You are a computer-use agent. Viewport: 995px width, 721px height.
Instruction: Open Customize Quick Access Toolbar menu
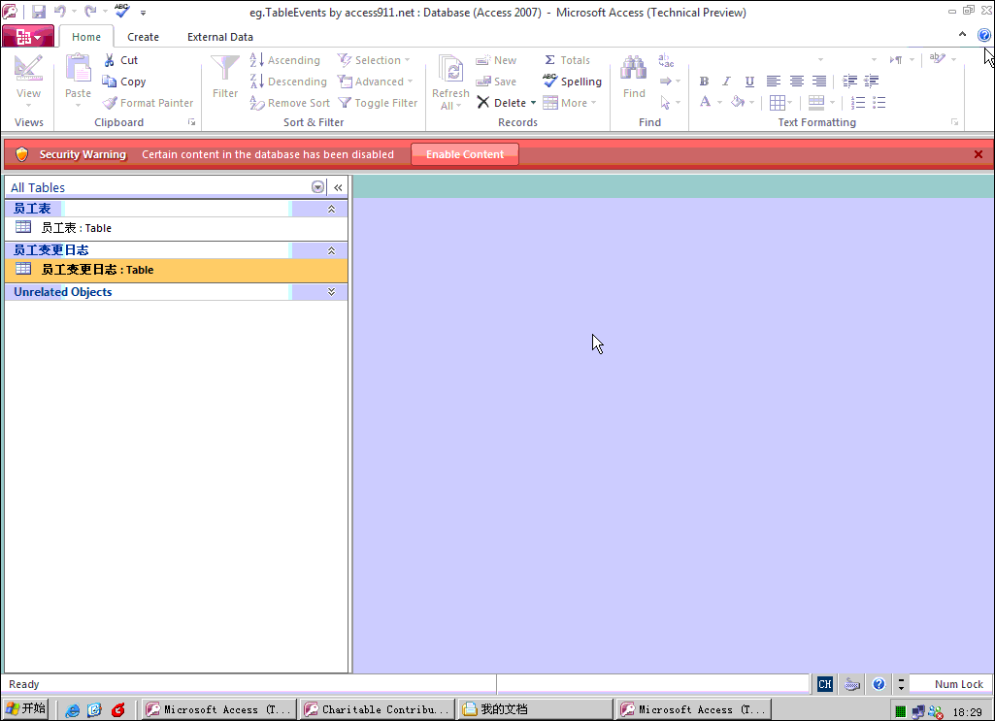coord(144,13)
